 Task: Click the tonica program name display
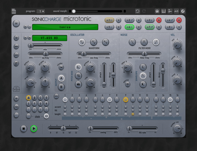65,27
